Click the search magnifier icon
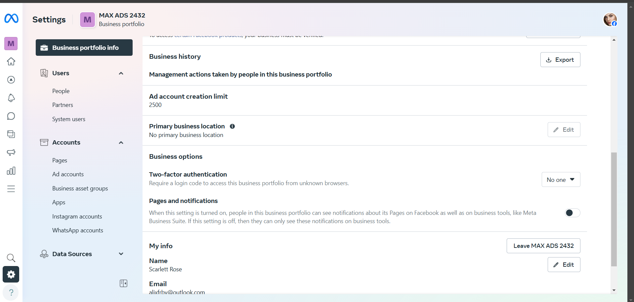Viewport: 634px width, 302px height. coord(11,258)
